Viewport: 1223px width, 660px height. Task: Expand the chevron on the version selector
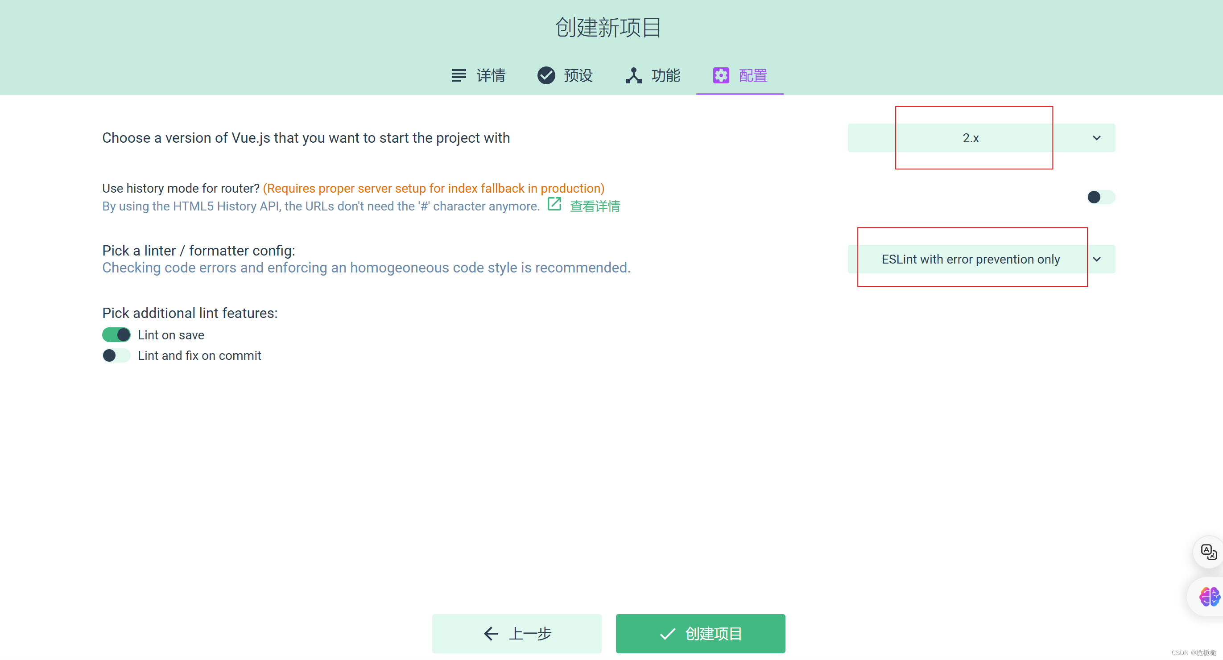click(x=1097, y=138)
